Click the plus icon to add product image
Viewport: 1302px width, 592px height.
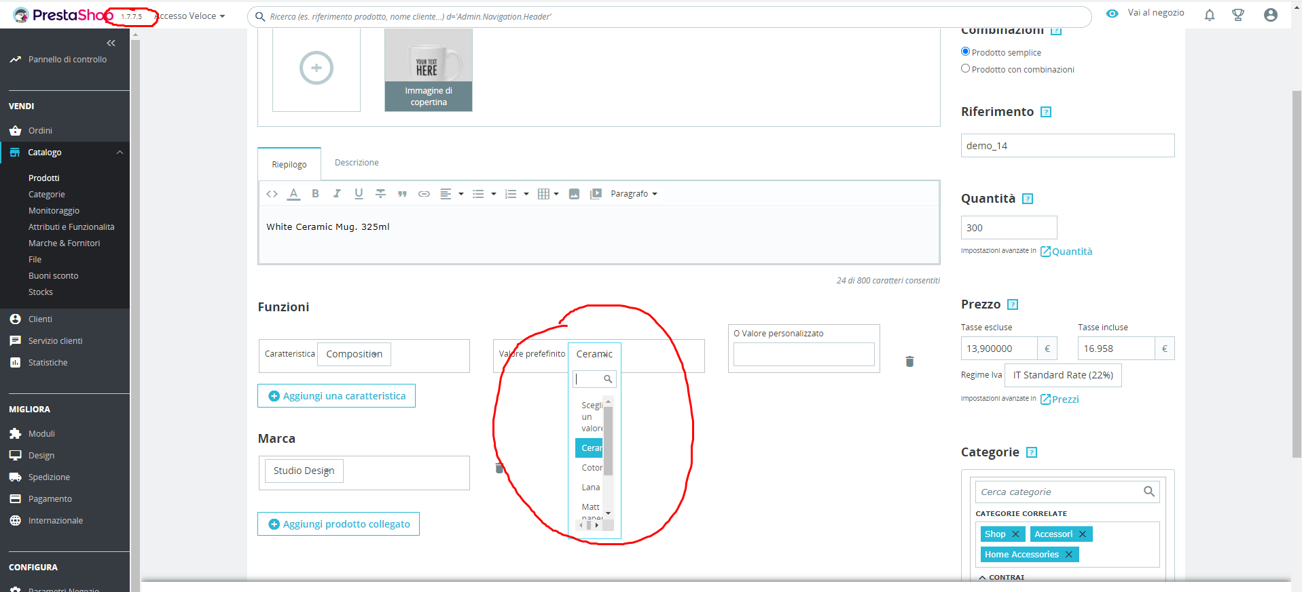(317, 68)
